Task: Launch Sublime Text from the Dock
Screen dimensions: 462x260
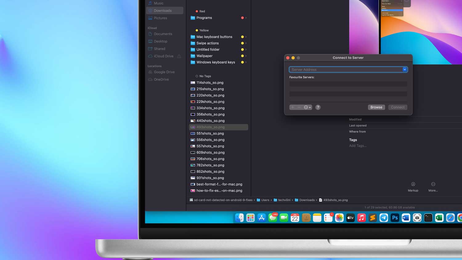Action: (372, 218)
